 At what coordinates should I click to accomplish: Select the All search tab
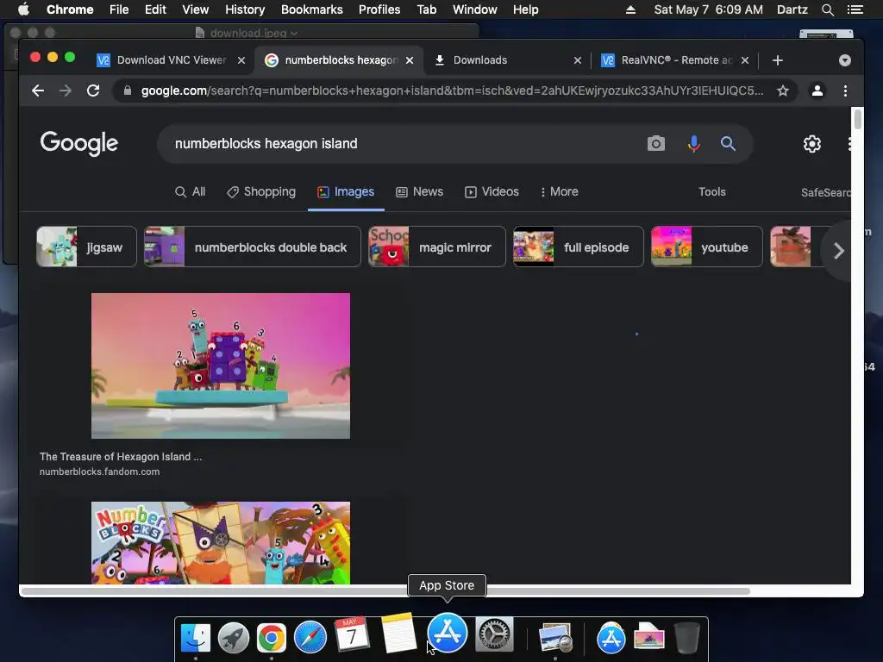tap(191, 191)
